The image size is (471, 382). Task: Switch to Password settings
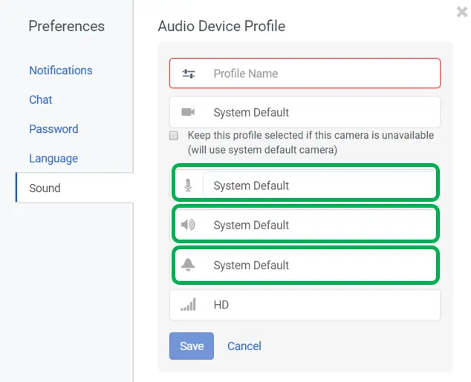(x=53, y=129)
